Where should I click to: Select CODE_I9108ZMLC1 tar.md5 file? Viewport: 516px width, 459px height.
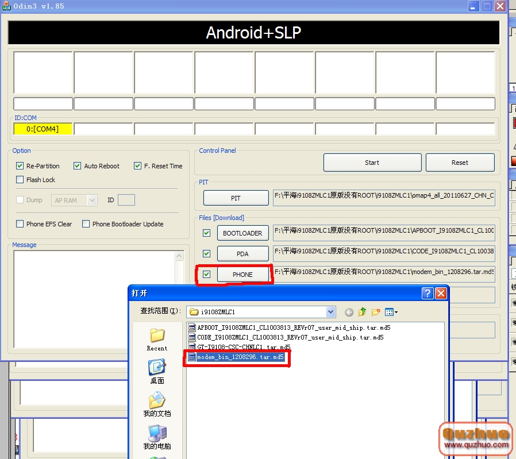(x=286, y=338)
